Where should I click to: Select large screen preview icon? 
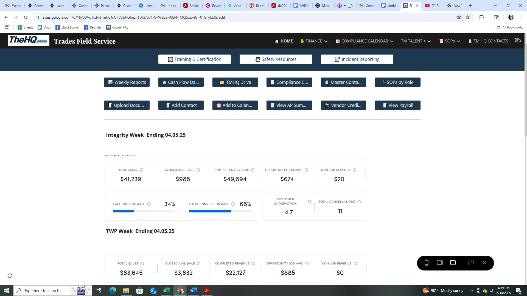coord(453,263)
